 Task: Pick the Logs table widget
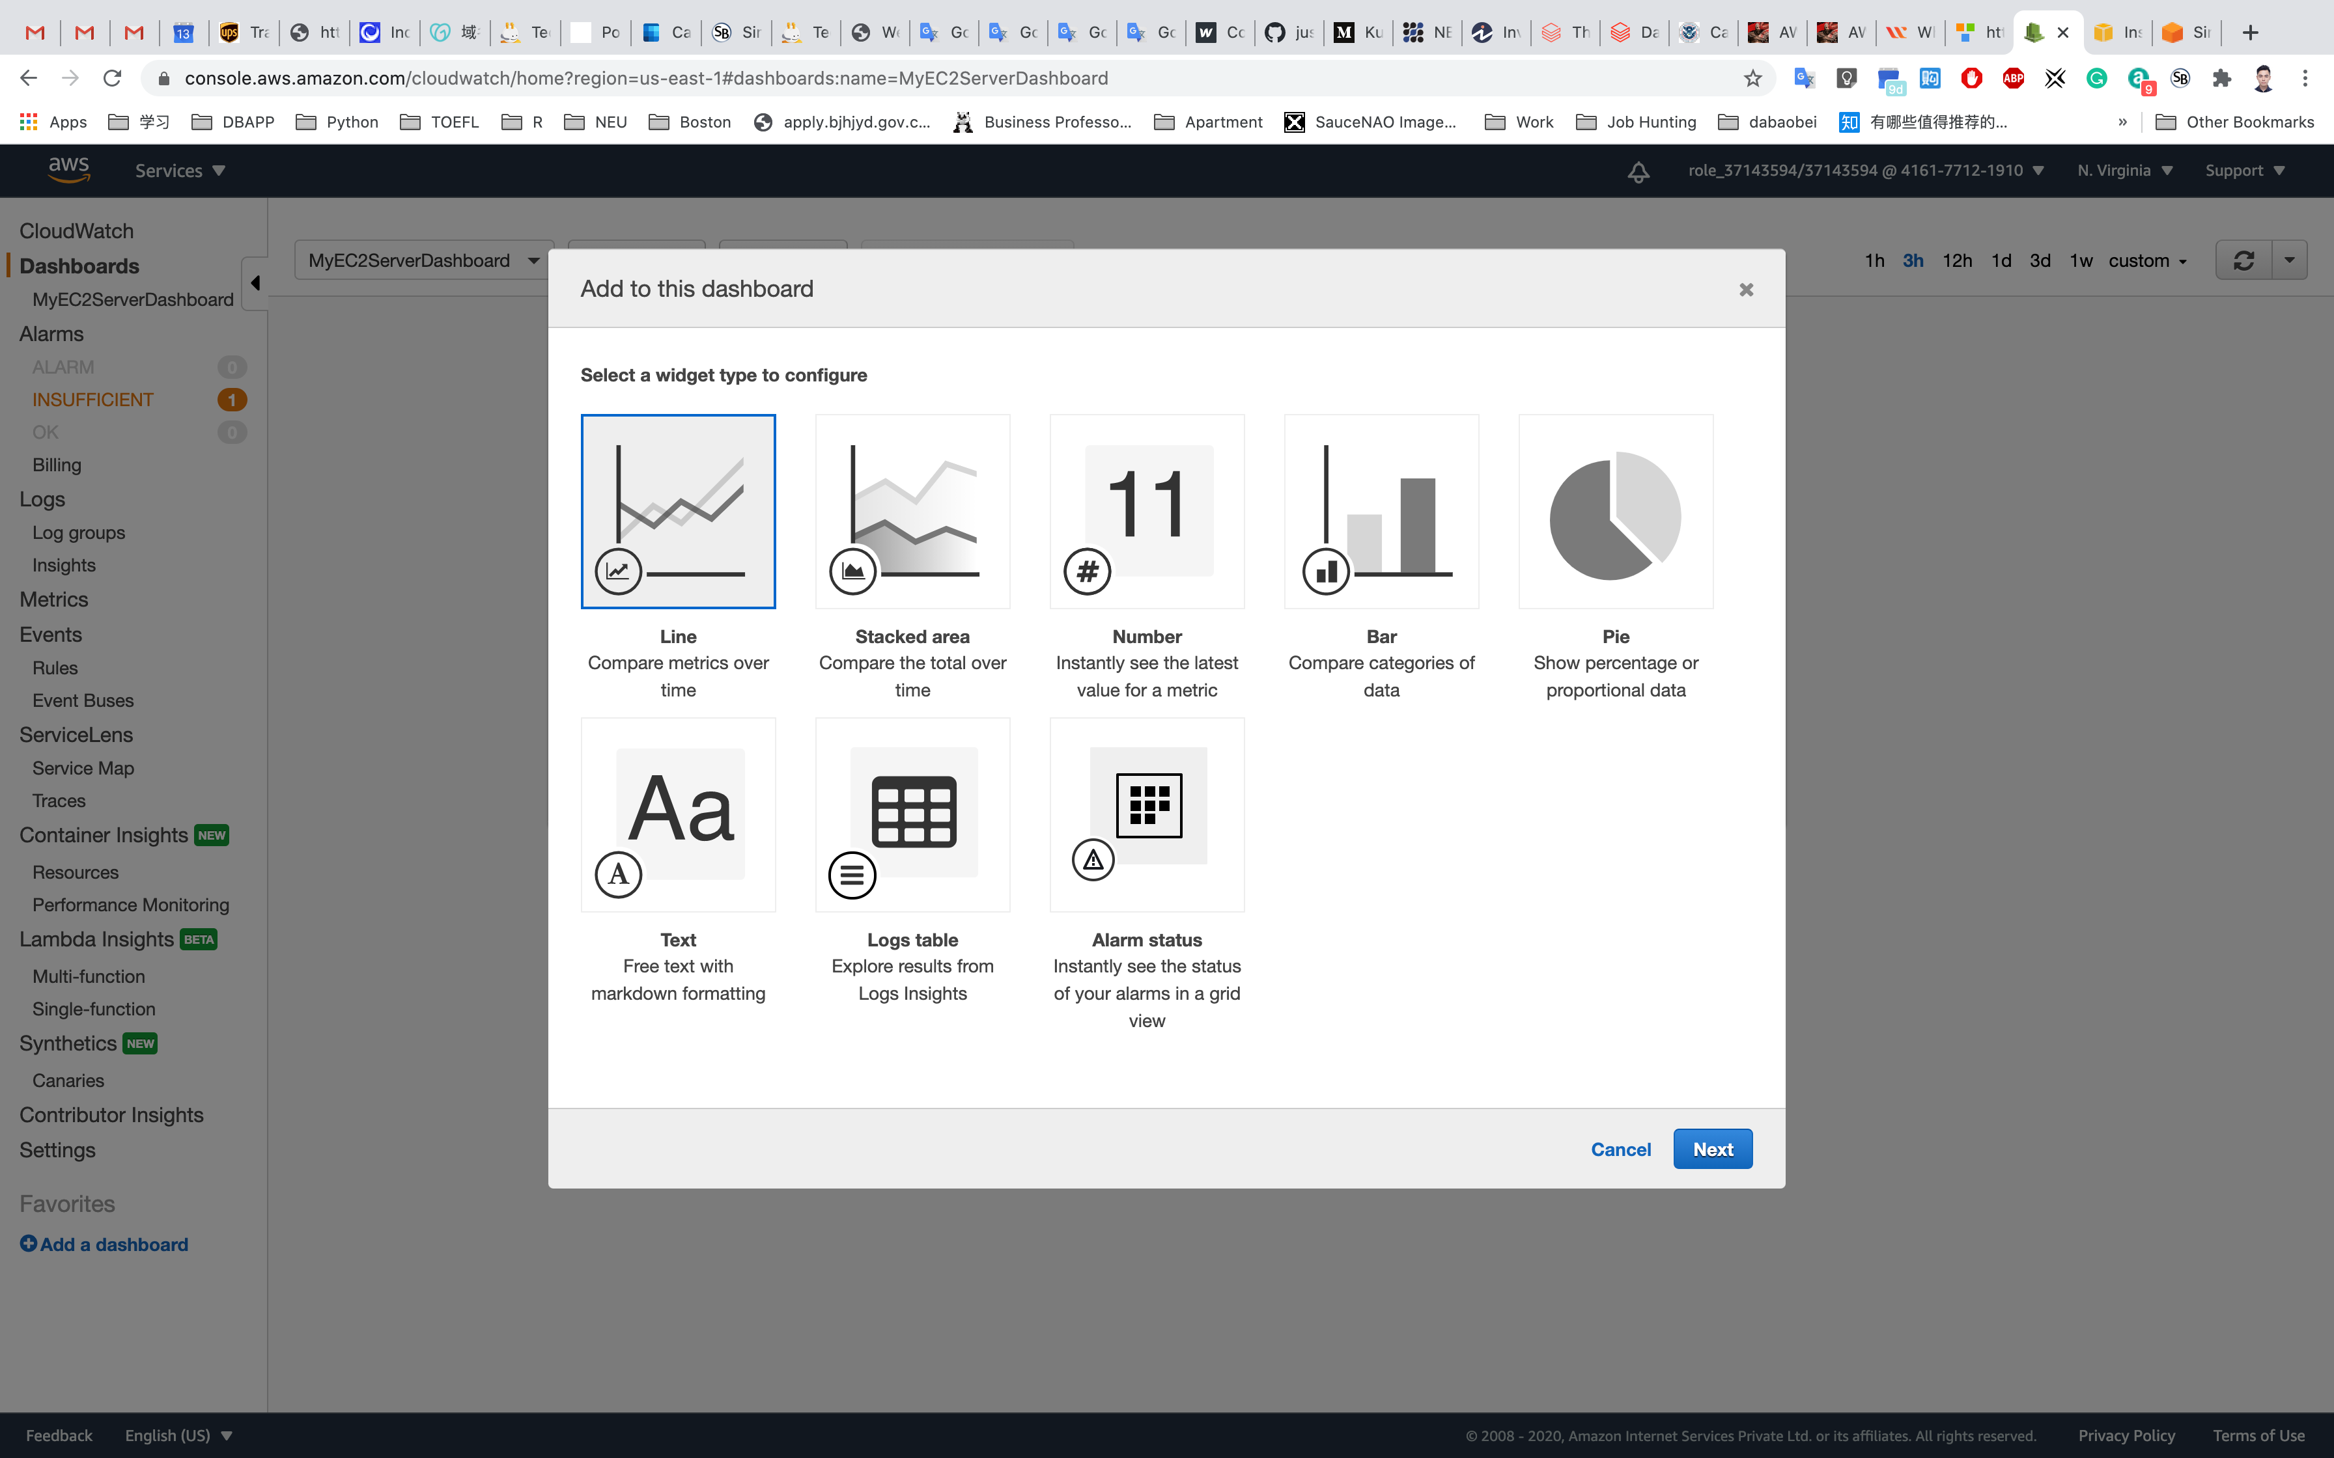pyautogui.click(x=912, y=815)
